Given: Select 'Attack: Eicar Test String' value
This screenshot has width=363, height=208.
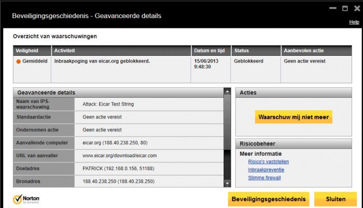Looking at the screenshot, I should 108,104.
